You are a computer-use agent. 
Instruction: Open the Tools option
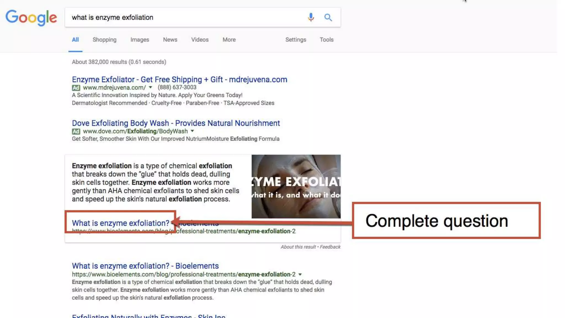pyautogui.click(x=326, y=40)
